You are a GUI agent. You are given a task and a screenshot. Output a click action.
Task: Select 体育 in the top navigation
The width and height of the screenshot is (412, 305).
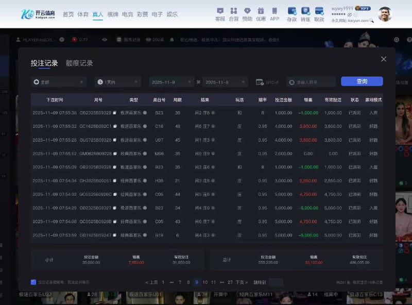(83, 14)
